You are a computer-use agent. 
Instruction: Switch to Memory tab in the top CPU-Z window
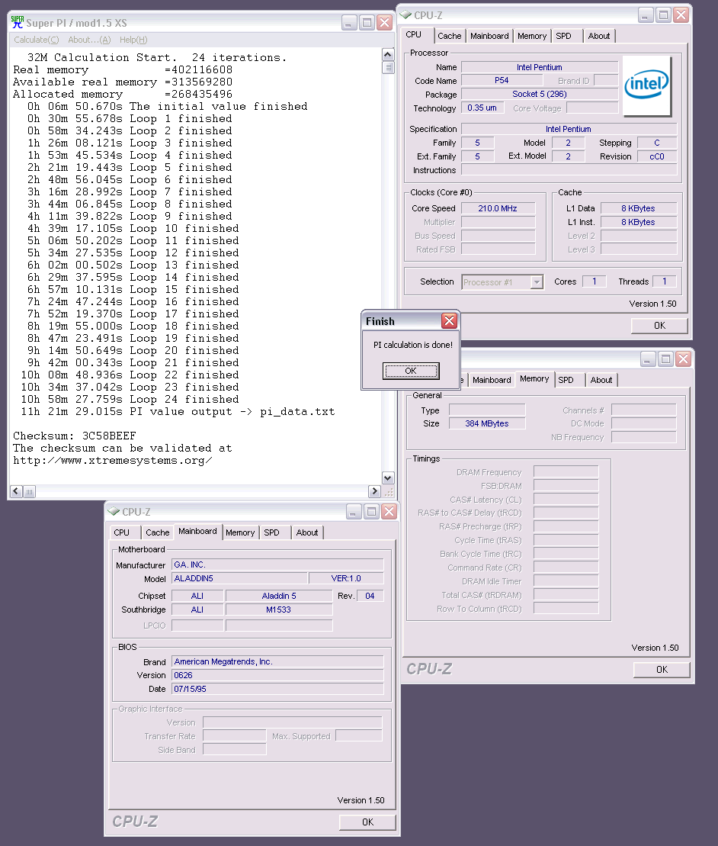coord(532,36)
